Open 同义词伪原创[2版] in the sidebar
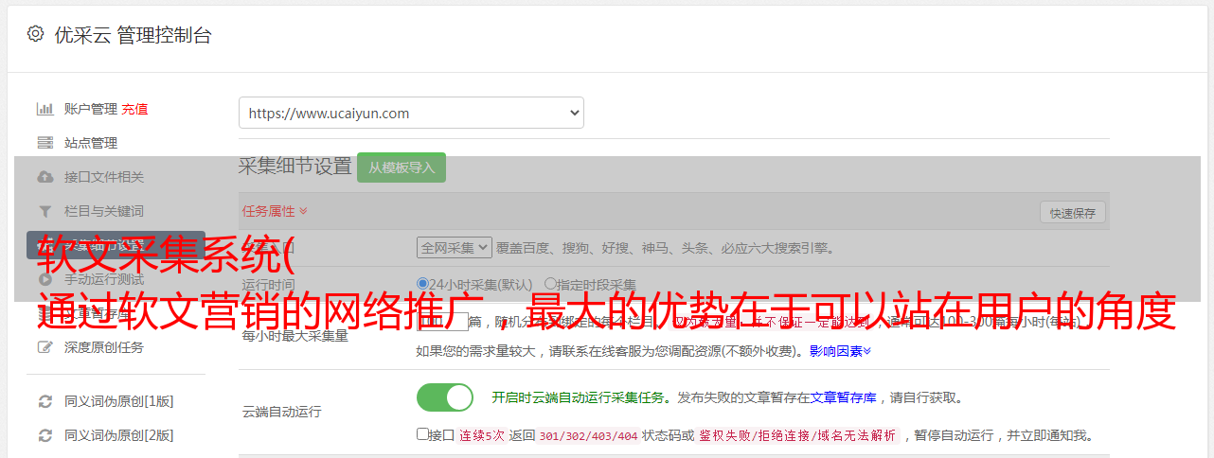The width and height of the screenshot is (1214, 458). click(119, 435)
